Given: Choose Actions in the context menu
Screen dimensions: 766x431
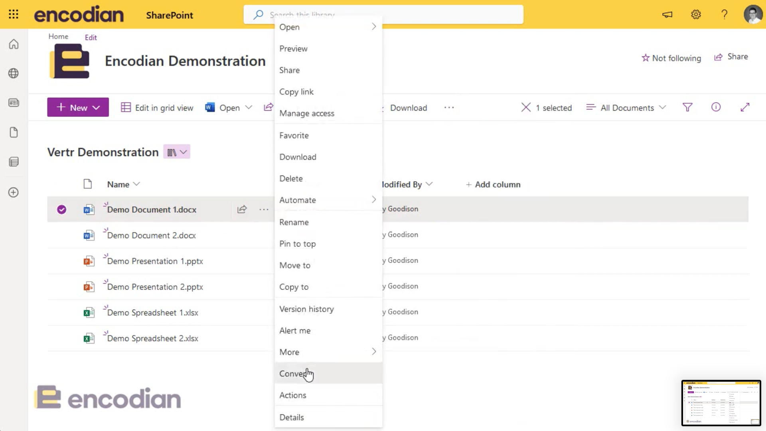Looking at the screenshot, I should 328,395.
